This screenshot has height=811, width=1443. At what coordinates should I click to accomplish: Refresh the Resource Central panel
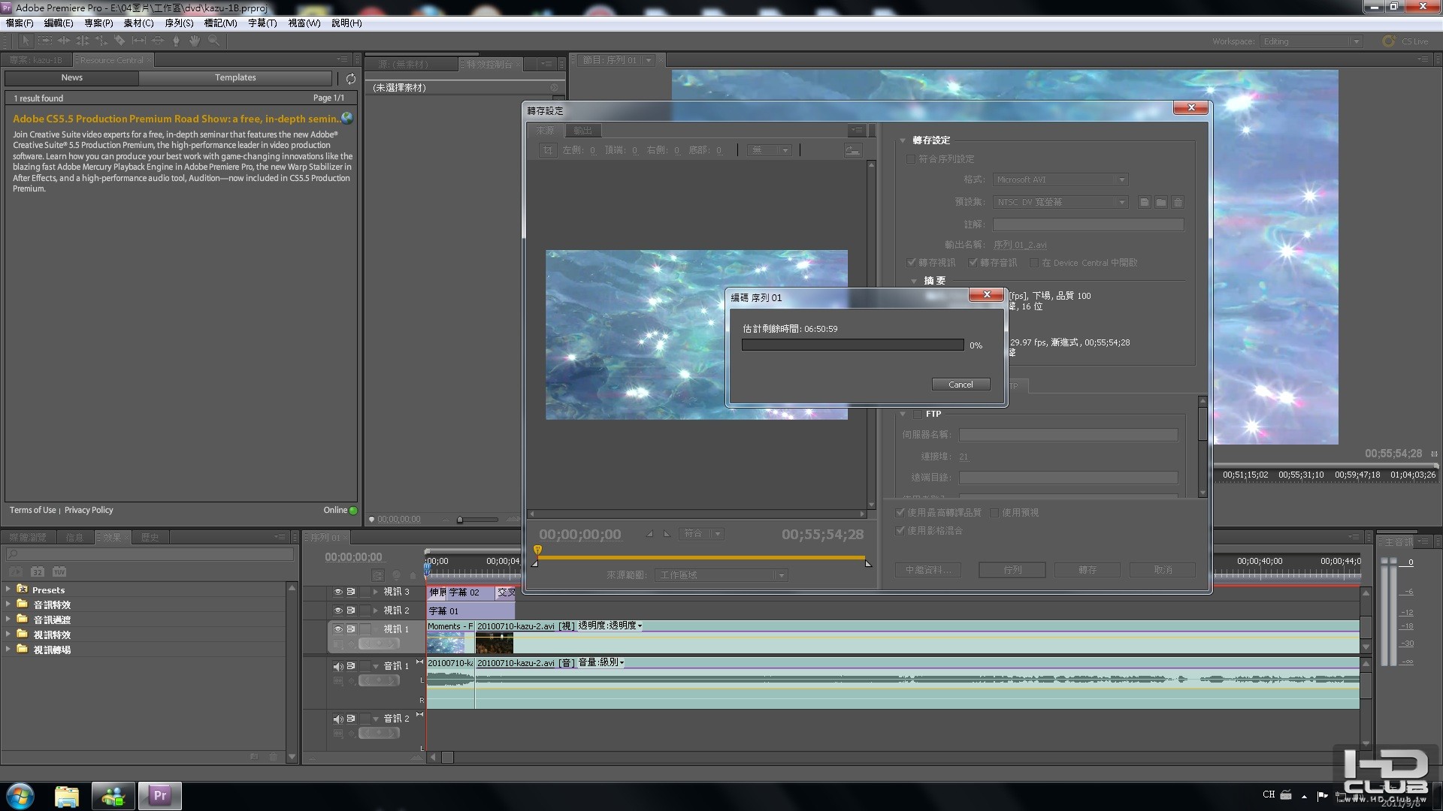pyautogui.click(x=350, y=78)
